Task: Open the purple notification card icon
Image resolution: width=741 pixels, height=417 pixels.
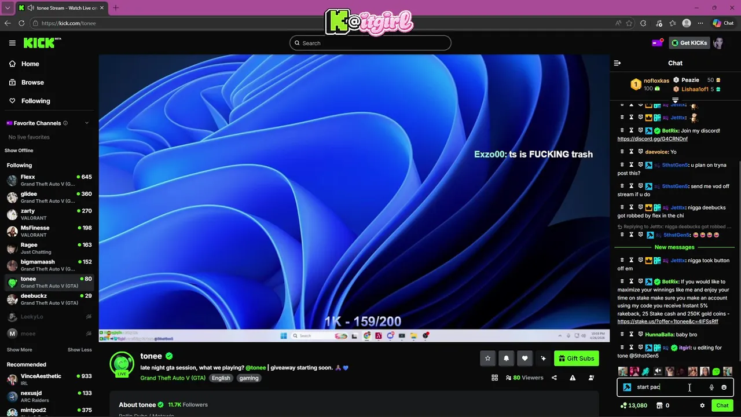Action: coord(657,43)
